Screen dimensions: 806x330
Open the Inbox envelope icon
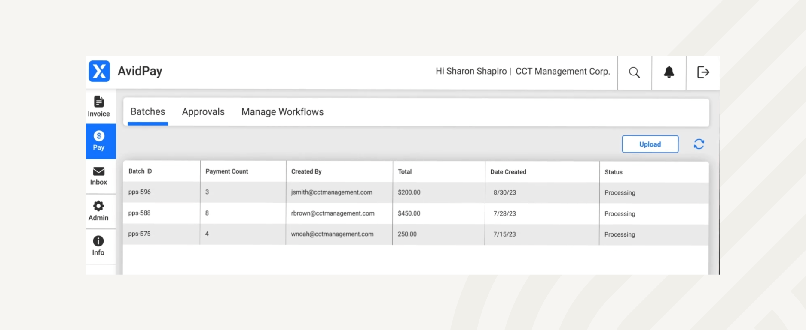(x=99, y=171)
